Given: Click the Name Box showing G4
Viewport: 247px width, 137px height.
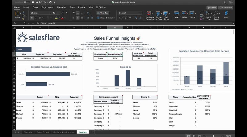Looking at the screenshot, I should [18, 23].
